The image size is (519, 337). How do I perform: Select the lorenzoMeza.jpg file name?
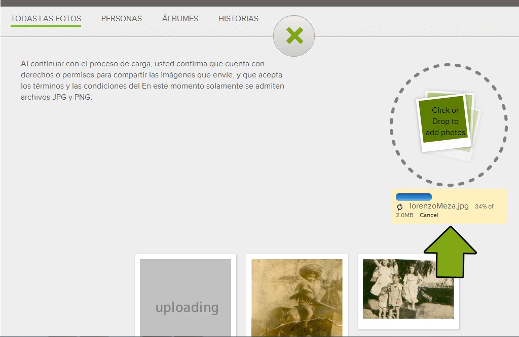coord(439,206)
